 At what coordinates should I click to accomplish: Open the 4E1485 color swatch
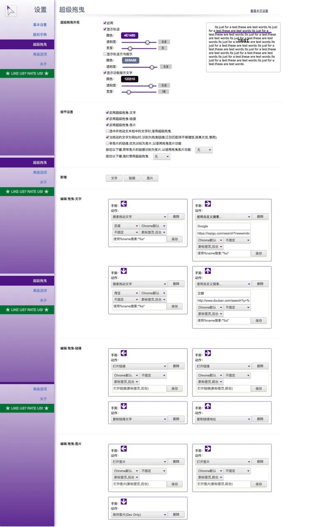(x=130, y=36)
